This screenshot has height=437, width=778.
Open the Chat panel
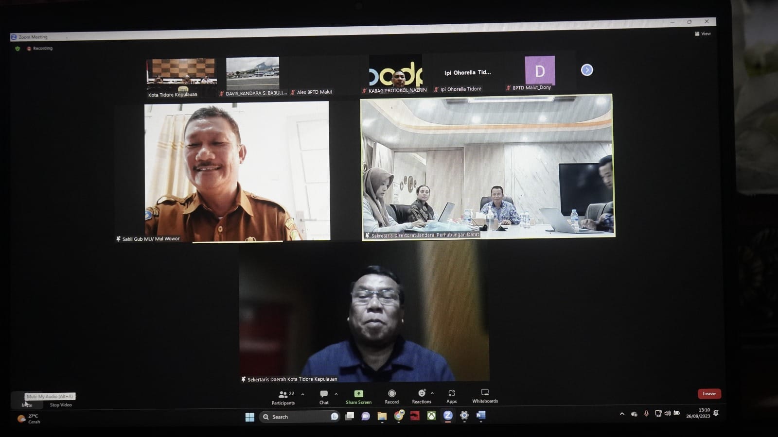(x=324, y=397)
